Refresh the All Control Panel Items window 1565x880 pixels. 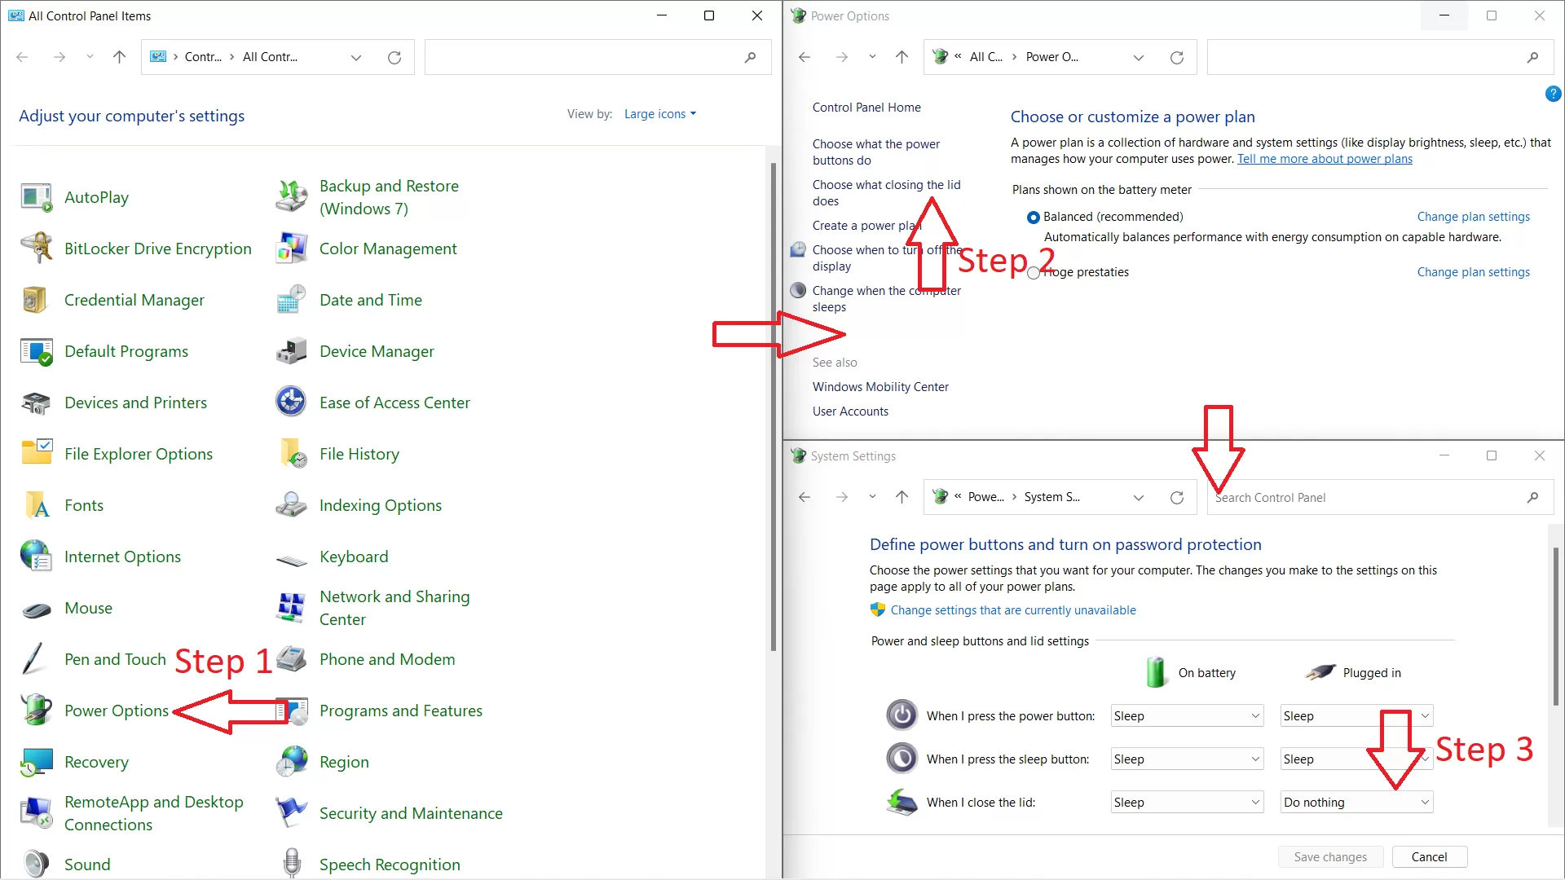click(x=395, y=57)
